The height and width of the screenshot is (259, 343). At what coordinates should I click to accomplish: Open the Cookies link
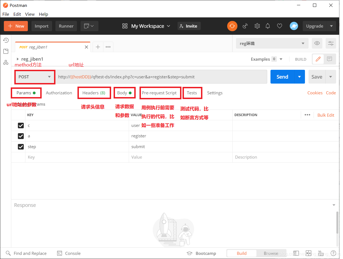tap(315, 93)
